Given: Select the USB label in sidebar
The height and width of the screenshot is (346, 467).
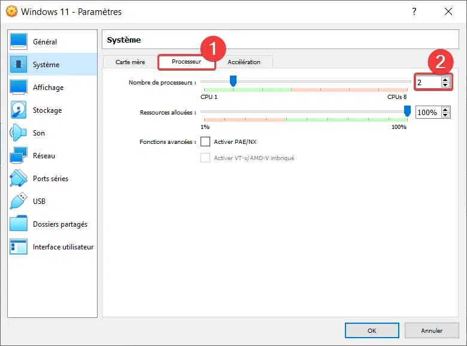Looking at the screenshot, I should coord(39,201).
